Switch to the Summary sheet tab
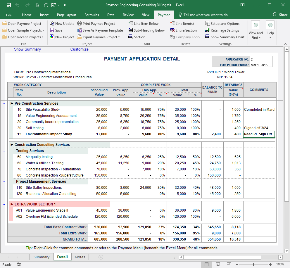This screenshot has height=268, width=290. pyautogui.click(x=41, y=257)
